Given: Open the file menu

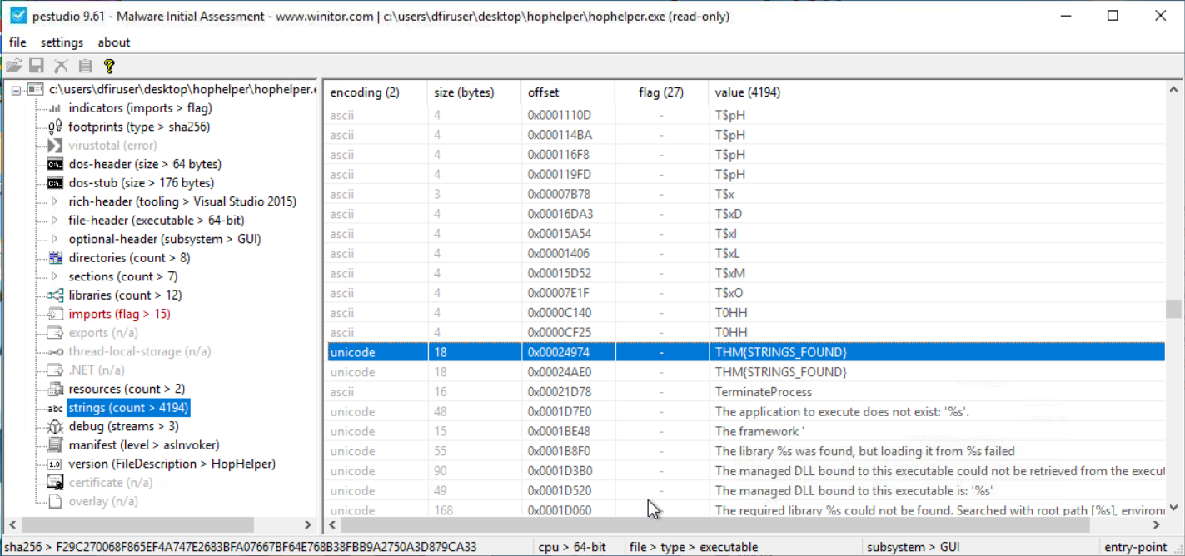Looking at the screenshot, I should [x=17, y=42].
